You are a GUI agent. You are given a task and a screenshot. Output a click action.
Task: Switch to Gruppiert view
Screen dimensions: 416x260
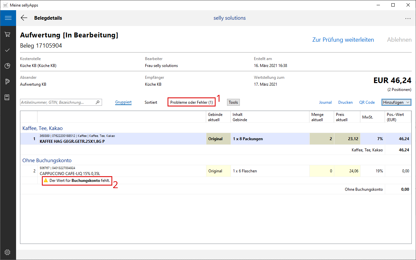pos(123,102)
